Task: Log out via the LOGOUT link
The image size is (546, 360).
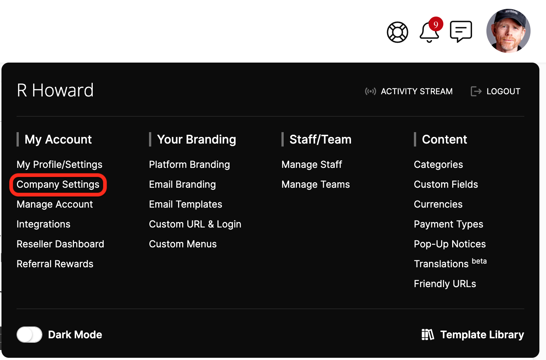Action: tap(503, 91)
